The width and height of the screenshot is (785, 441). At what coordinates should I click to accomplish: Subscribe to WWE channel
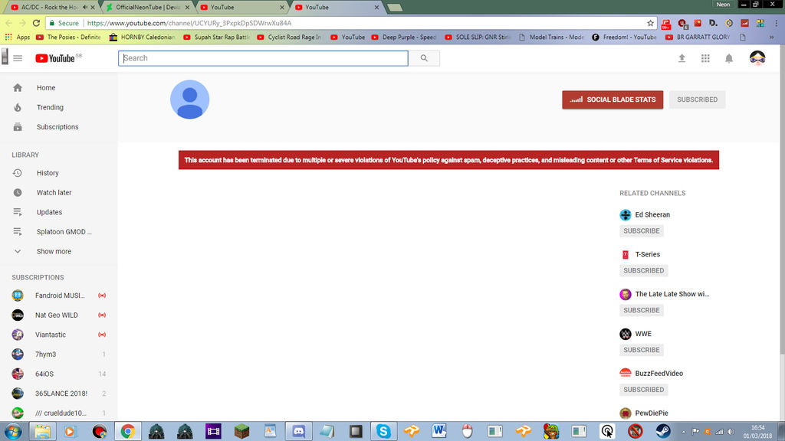(642, 350)
